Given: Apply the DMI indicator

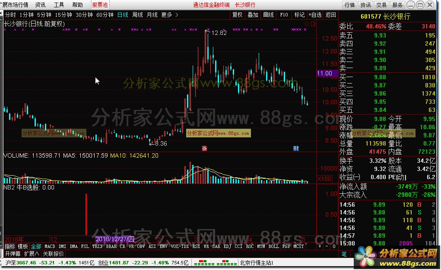Looking at the screenshot, I should pos(62,246).
